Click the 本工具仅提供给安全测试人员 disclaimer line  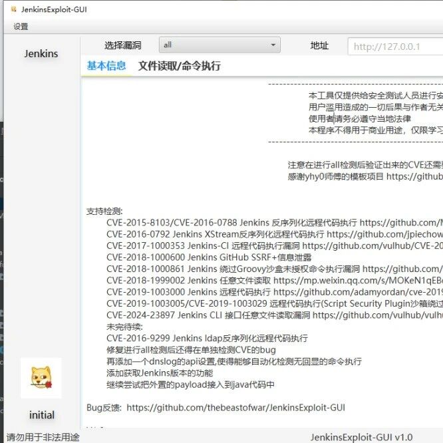click(x=376, y=96)
